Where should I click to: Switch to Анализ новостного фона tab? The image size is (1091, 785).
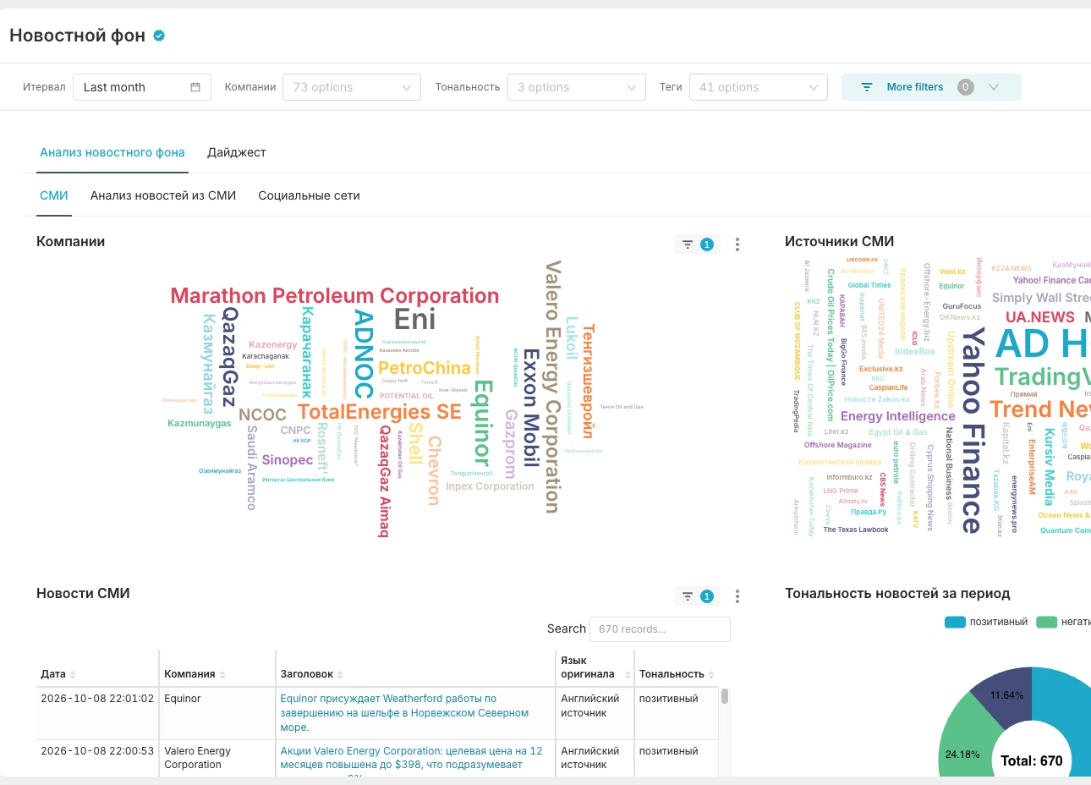(x=112, y=153)
